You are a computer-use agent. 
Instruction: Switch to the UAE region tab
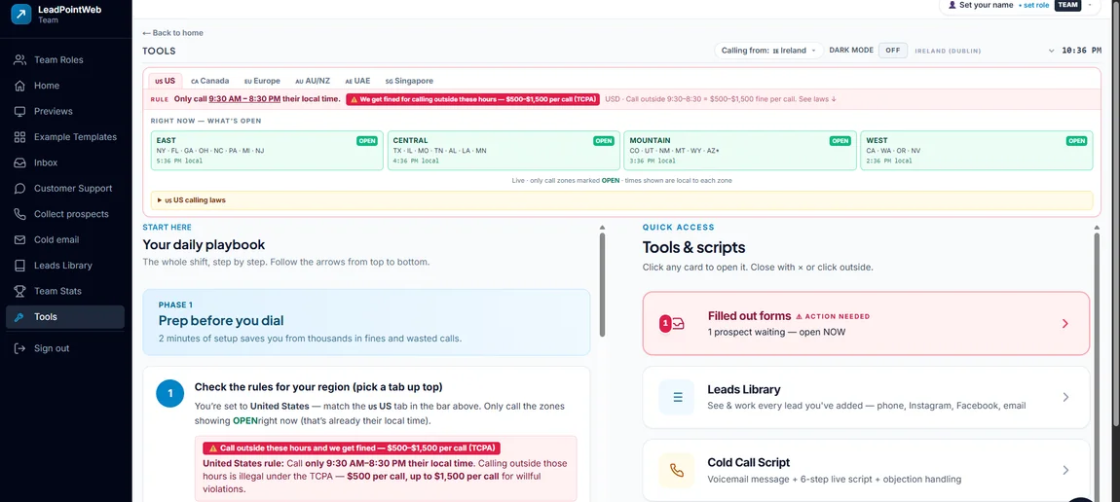pos(357,81)
